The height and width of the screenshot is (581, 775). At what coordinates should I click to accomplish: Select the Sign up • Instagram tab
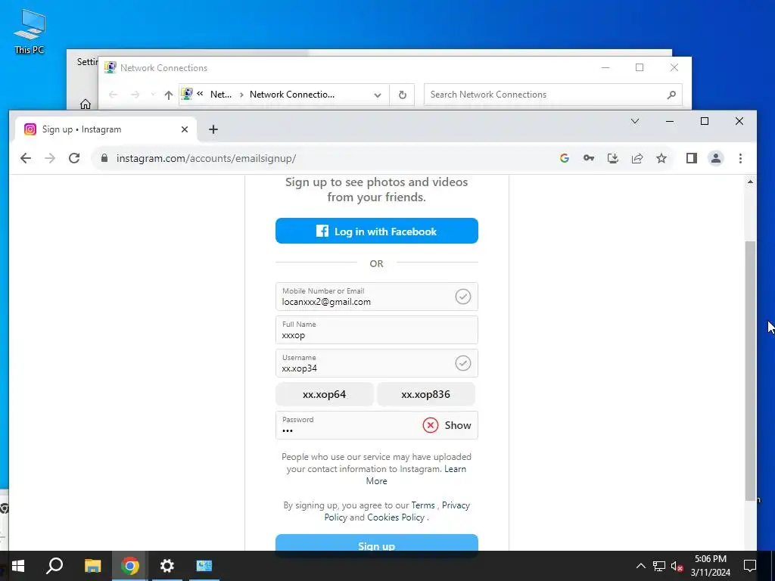(x=106, y=129)
